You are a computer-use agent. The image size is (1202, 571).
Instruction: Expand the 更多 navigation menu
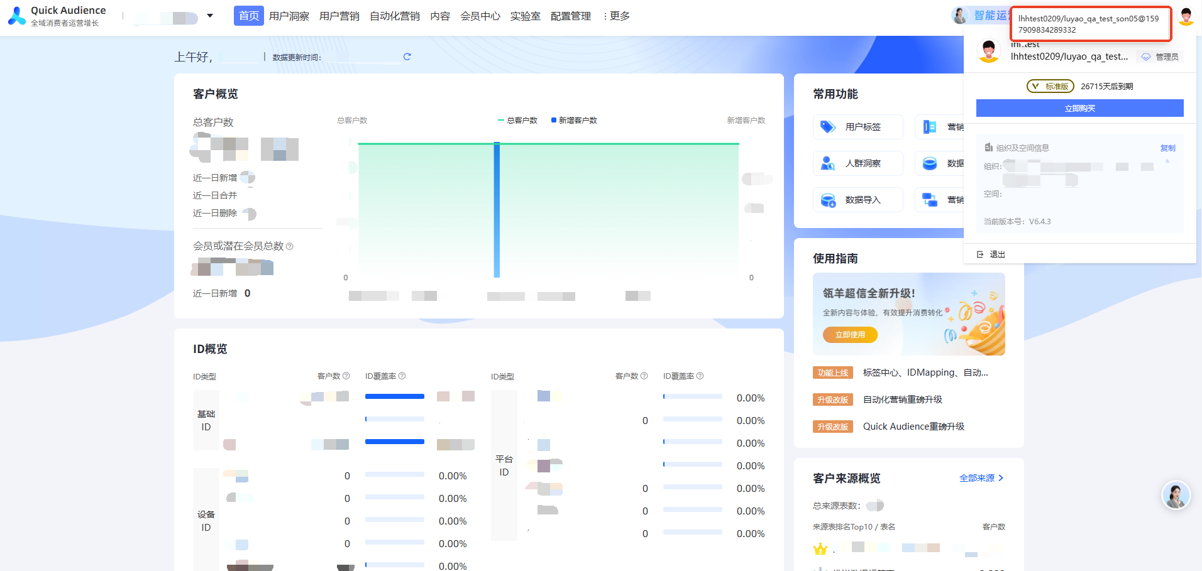[615, 16]
